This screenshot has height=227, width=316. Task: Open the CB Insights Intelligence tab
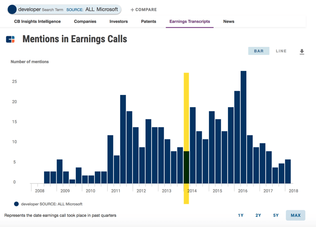pos(37,22)
